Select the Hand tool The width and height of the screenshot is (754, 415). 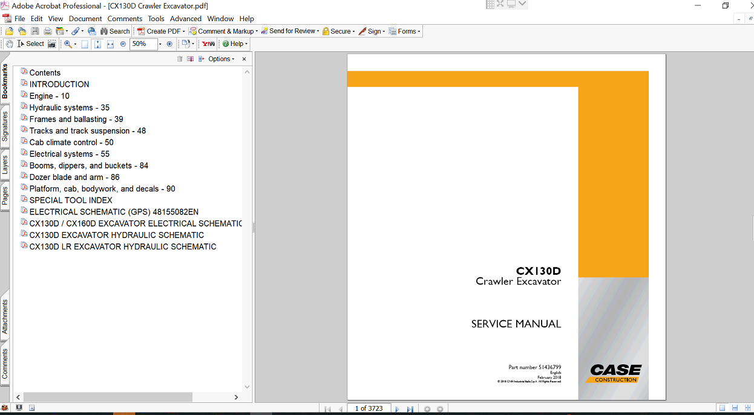[x=8, y=44]
